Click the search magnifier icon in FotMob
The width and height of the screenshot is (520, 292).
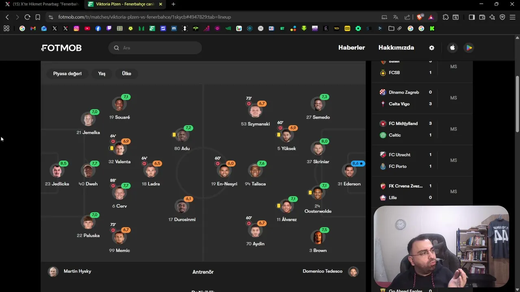[116, 48]
